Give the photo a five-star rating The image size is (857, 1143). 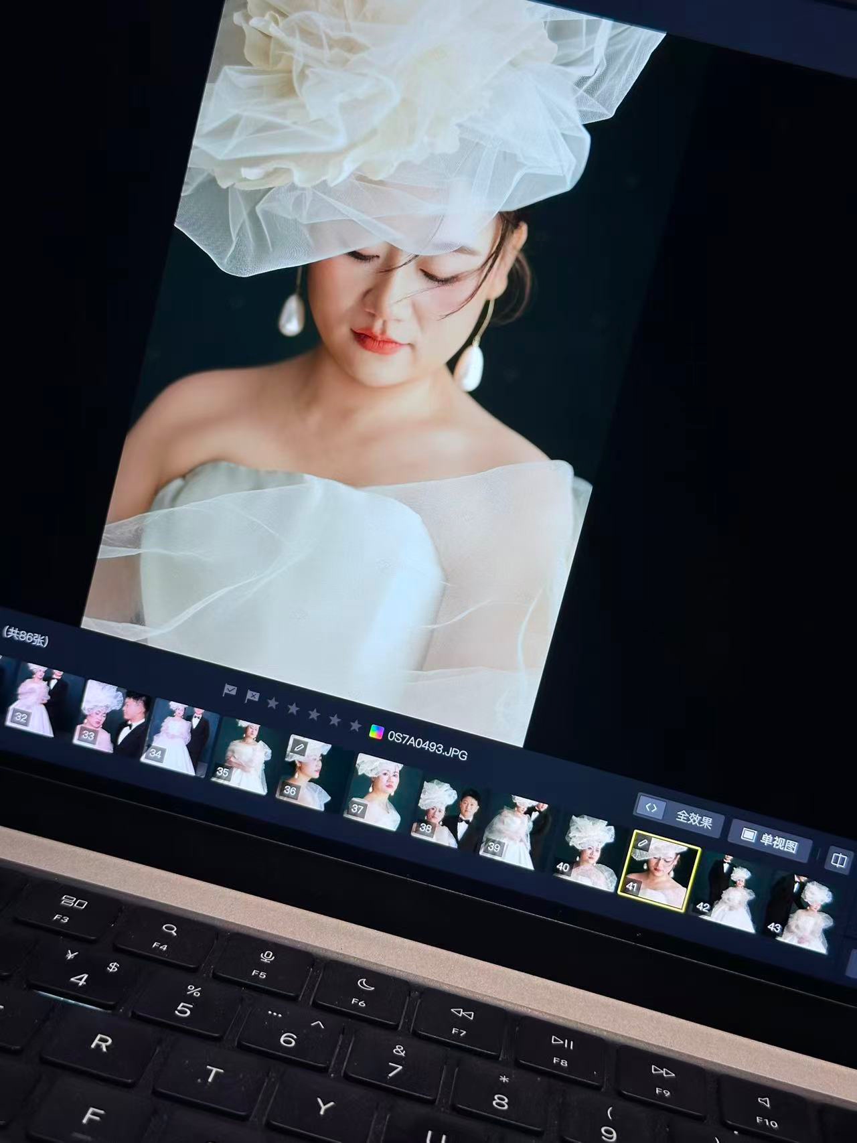coord(356,726)
